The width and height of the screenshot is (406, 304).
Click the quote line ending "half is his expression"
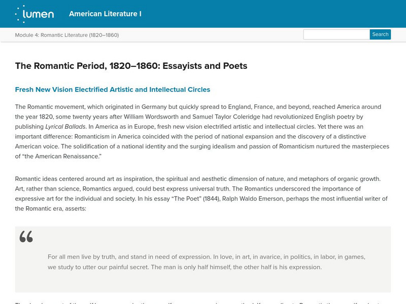(274, 267)
